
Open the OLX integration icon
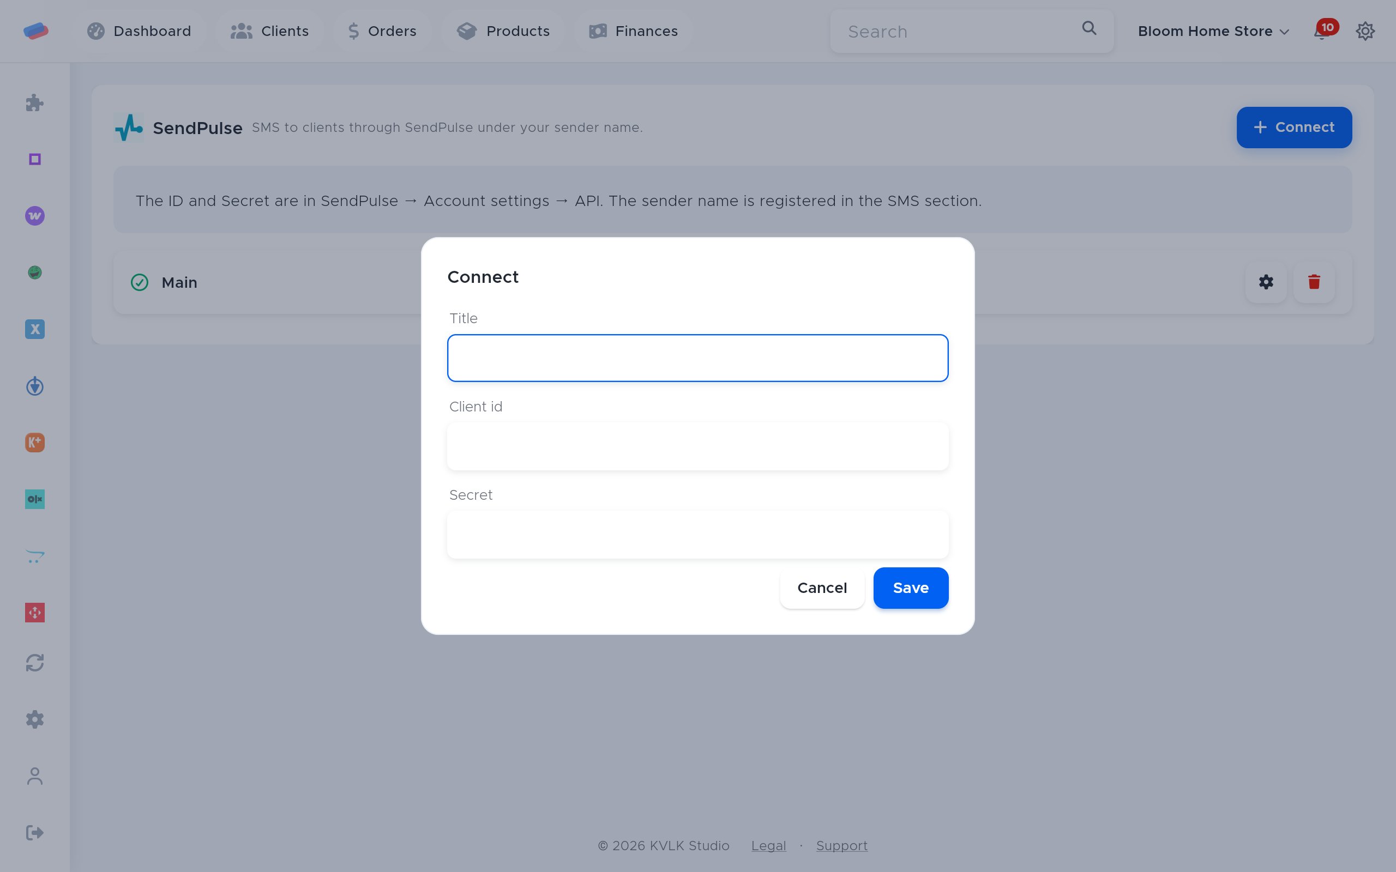click(34, 499)
